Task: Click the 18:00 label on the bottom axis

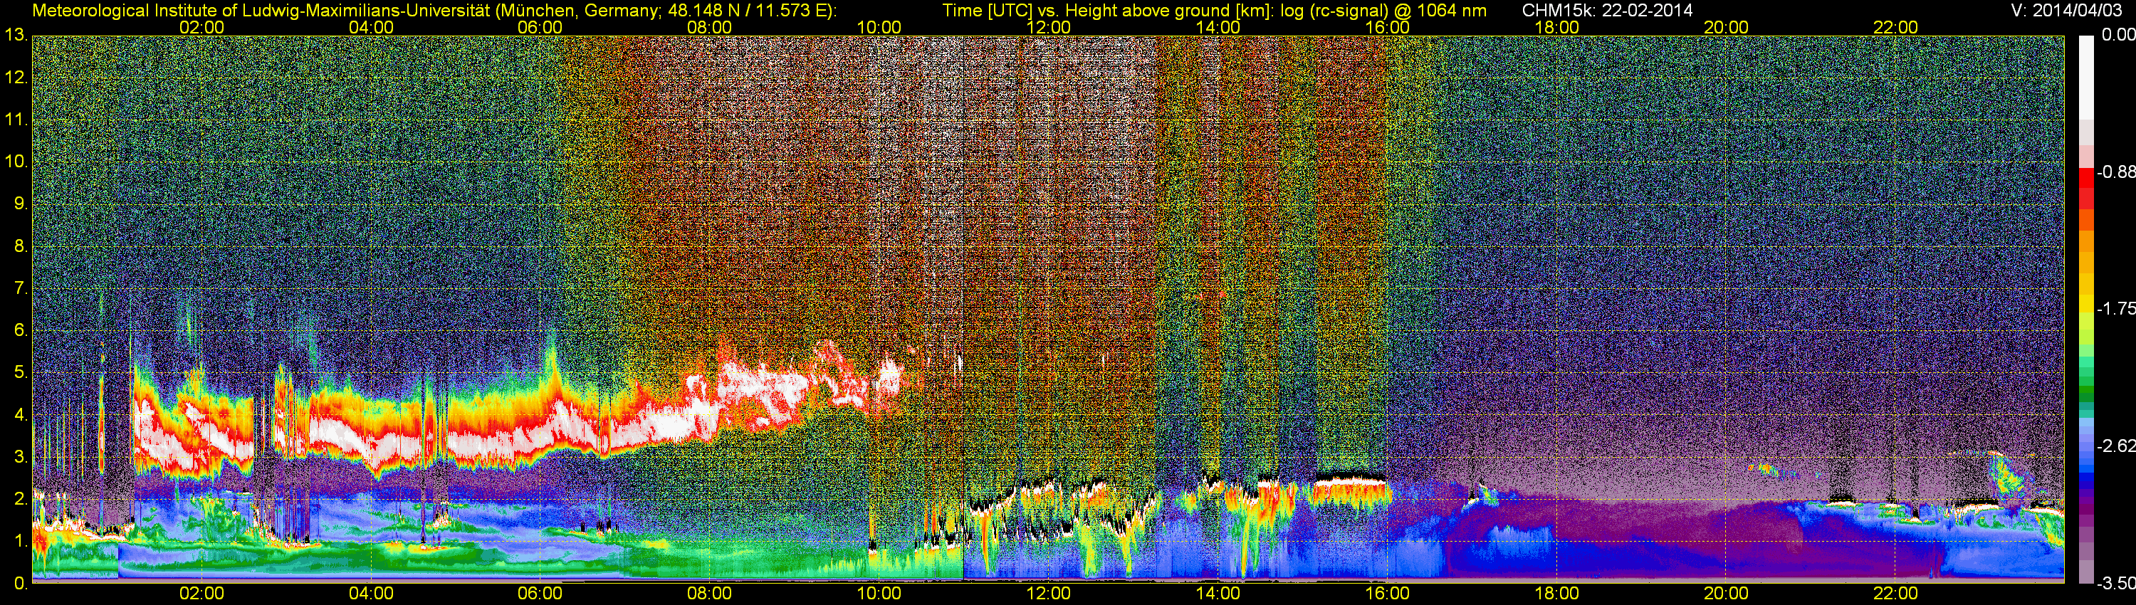Action: [1556, 594]
